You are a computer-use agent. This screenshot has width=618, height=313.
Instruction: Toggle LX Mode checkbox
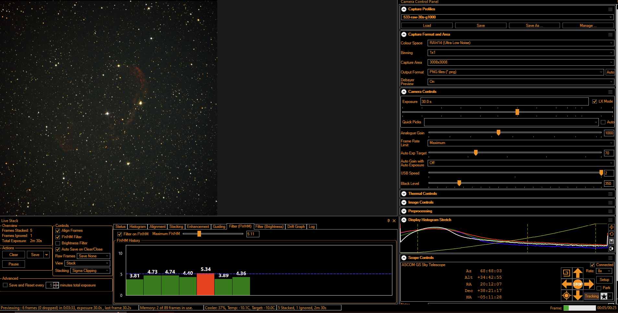click(x=595, y=101)
